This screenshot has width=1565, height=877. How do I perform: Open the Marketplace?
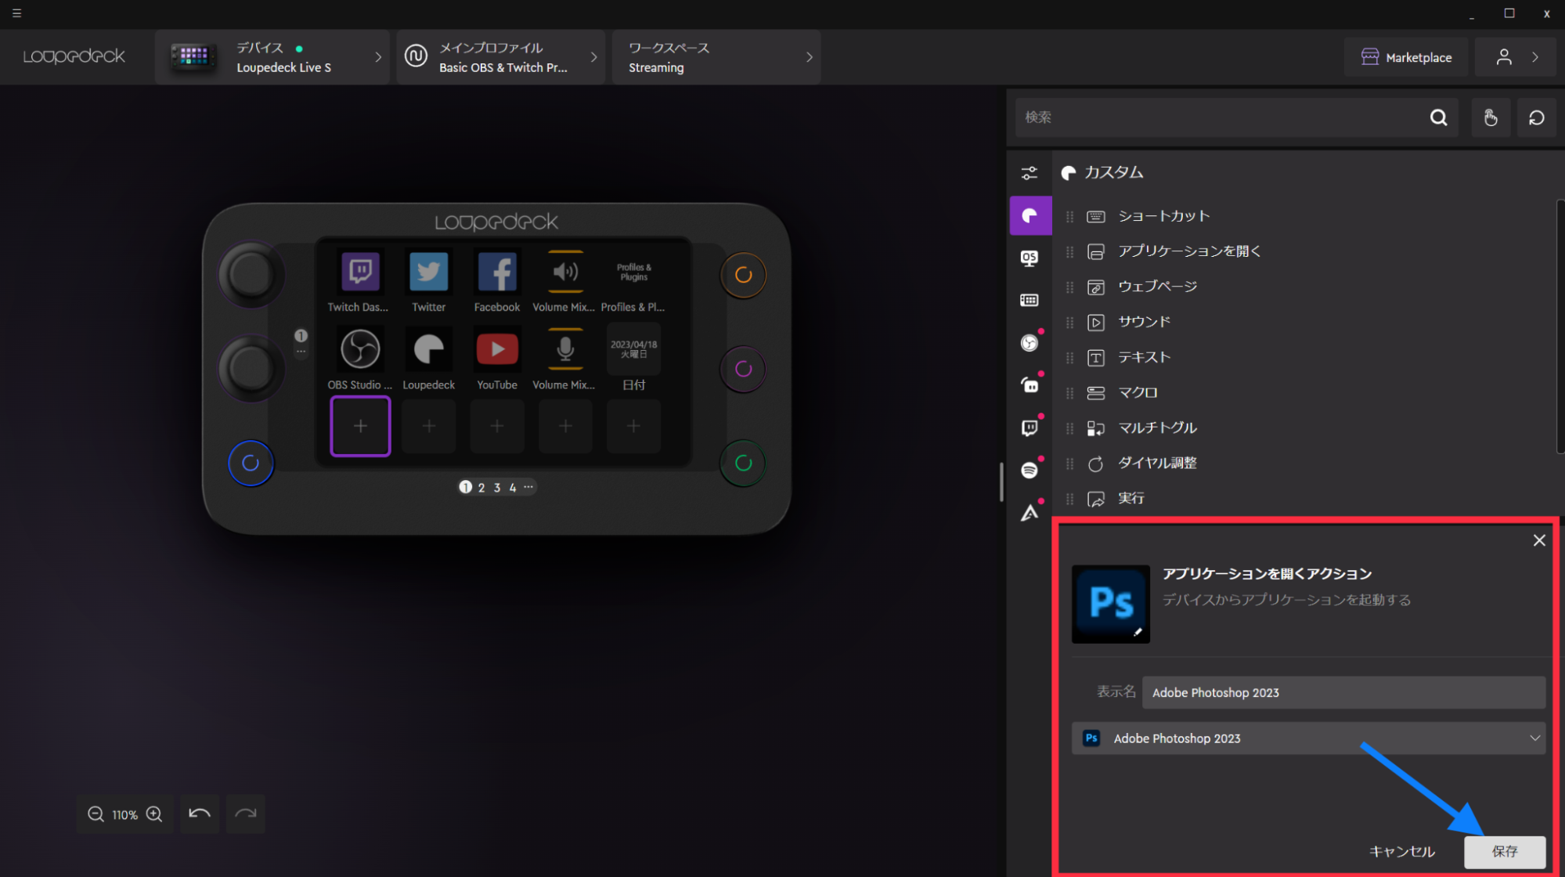(x=1406, y=57)
